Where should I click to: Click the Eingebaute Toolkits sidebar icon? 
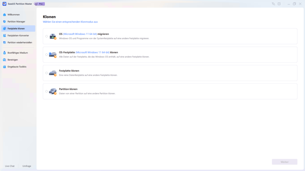point(4,66)
